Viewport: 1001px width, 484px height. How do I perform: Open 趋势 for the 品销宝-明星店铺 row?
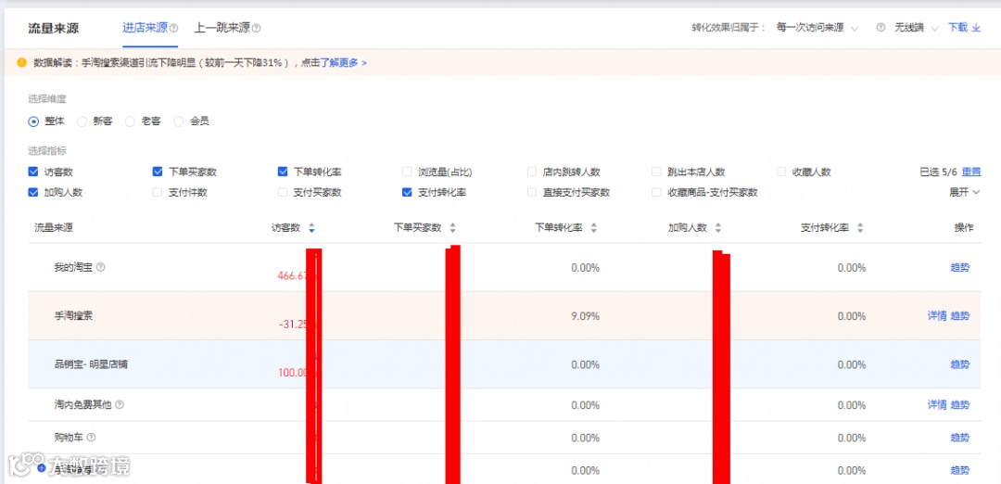coord(960,364)
